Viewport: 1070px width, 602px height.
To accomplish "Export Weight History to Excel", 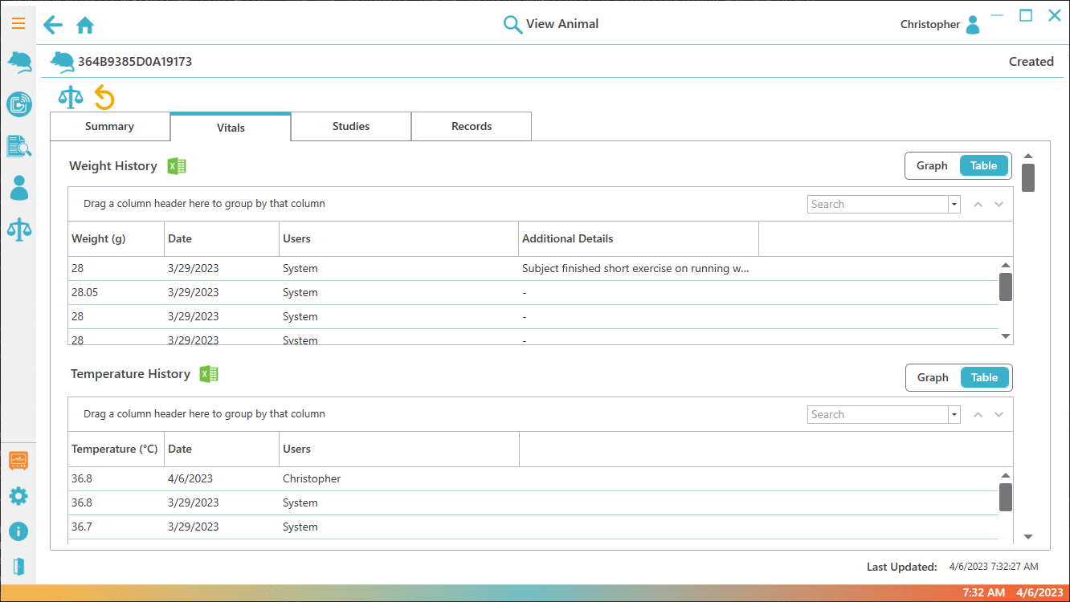I will (177, 166).
